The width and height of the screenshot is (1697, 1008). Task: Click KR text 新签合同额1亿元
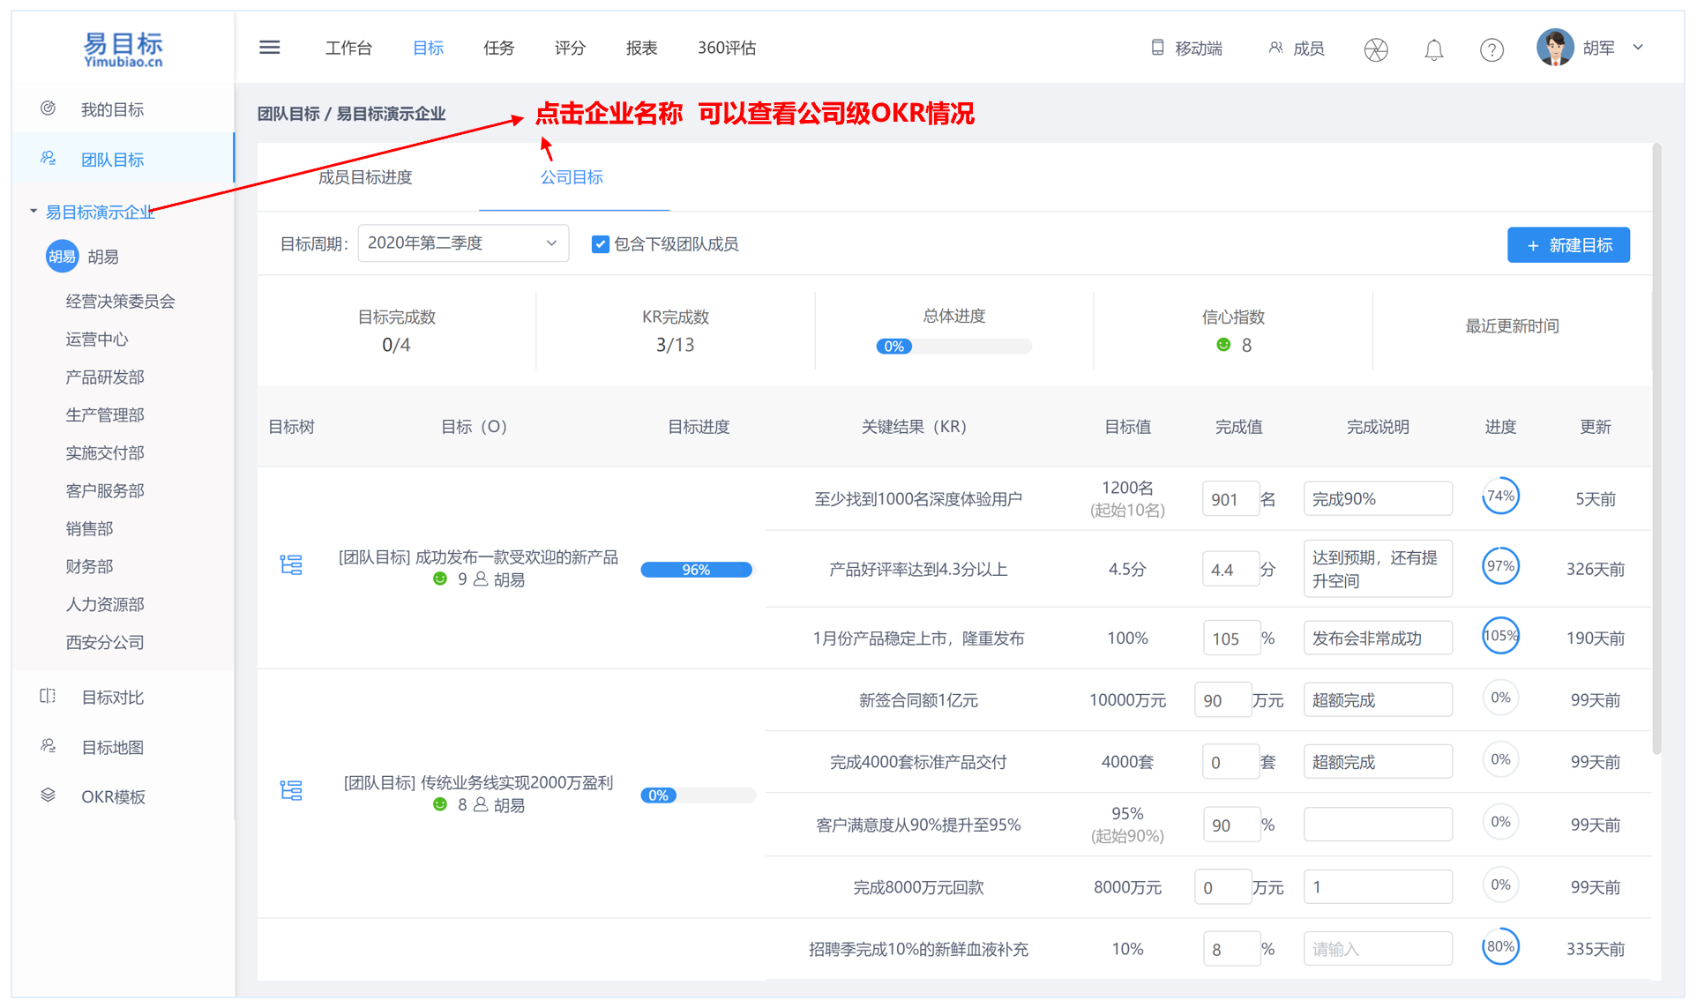pos(918,700)
